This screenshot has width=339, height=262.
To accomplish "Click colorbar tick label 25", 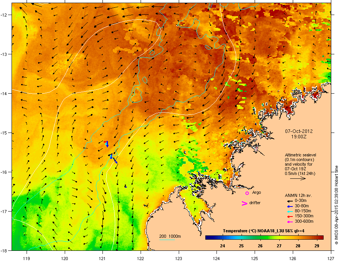I will point(241,246).
